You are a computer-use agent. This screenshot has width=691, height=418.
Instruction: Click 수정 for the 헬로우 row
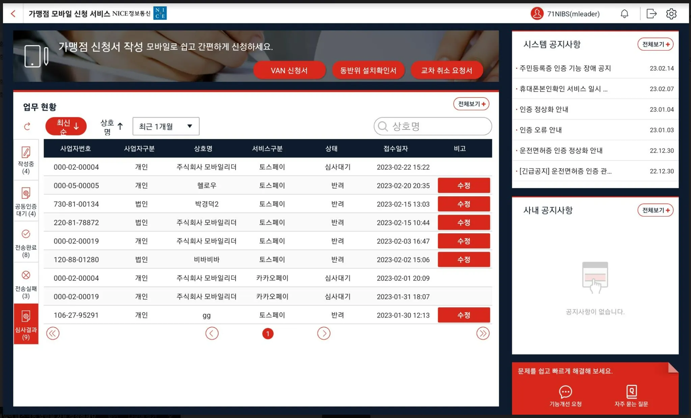pyautogui.click(x=464, y=186)
